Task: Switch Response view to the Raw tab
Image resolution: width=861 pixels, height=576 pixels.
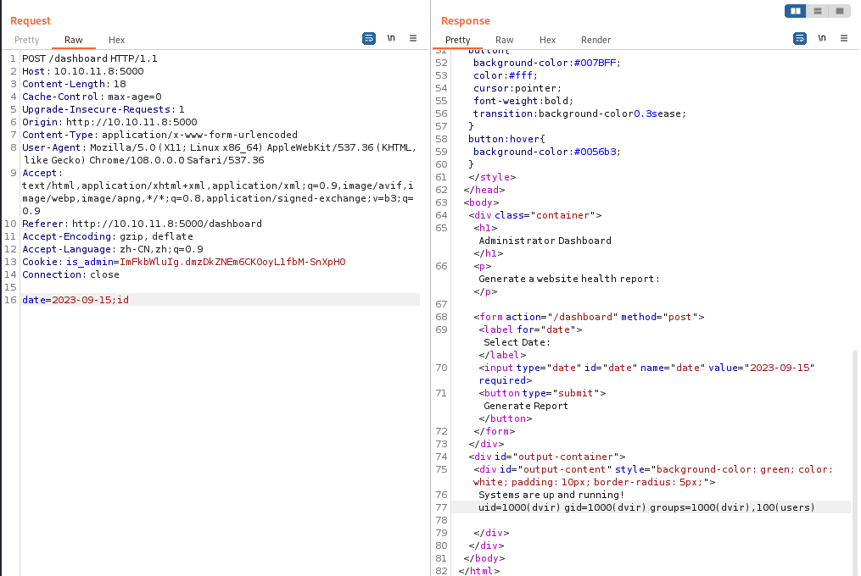Action: (x=504, y=40)
